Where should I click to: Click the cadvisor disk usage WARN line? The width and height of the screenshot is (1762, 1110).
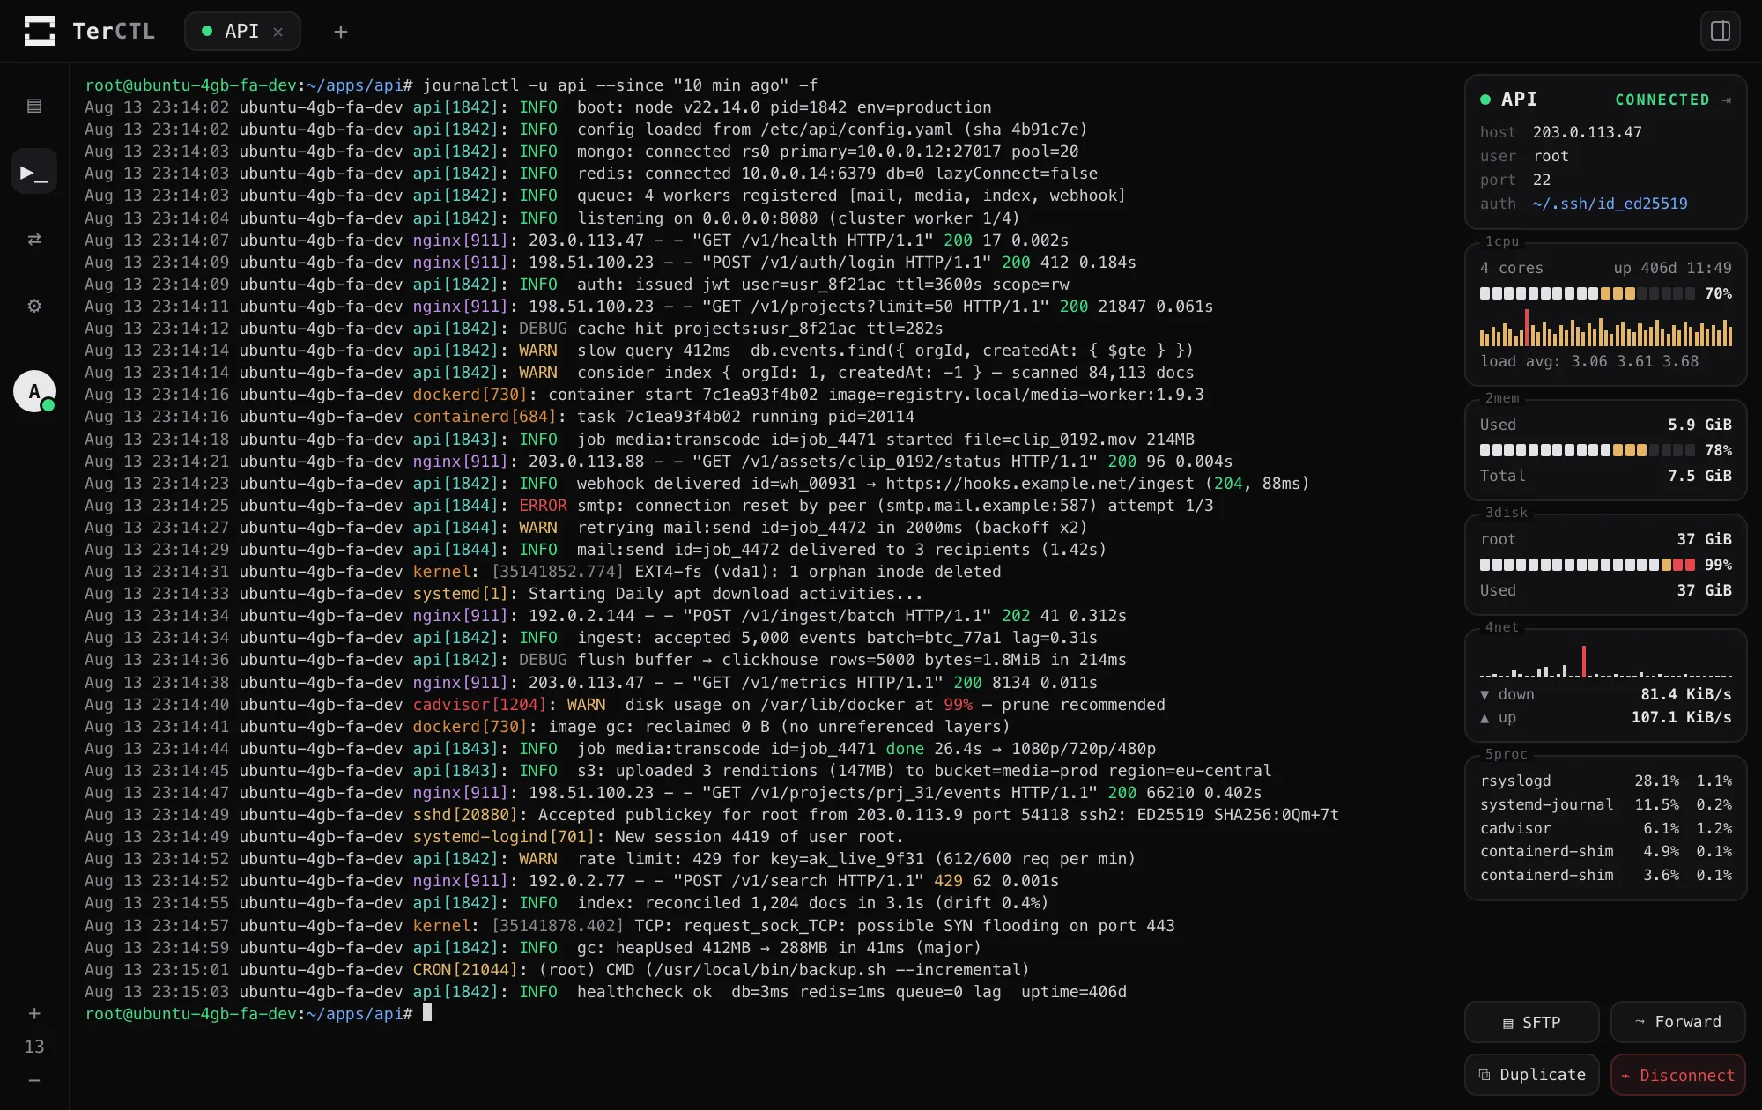coord(625,705)
